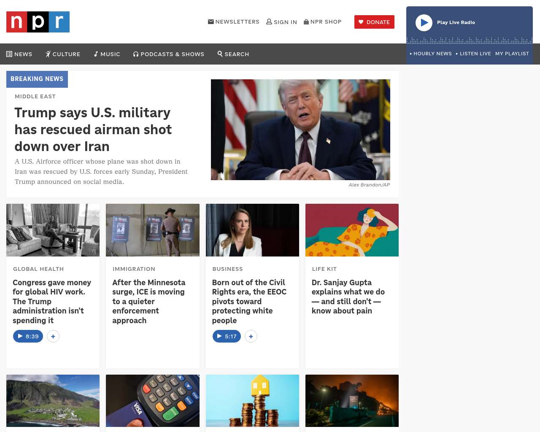Click the News section icon
This screenshot has width=540, height=432.
coord(9,54)
